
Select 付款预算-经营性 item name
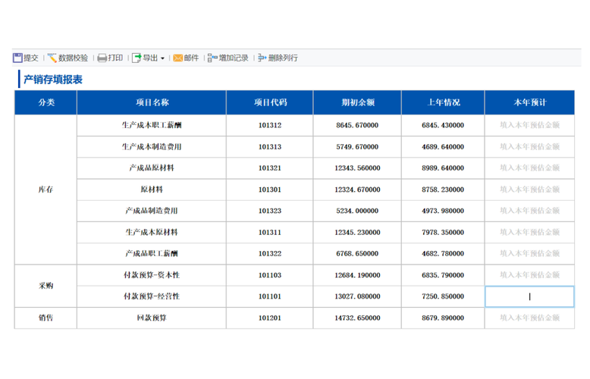click(152, 296)
